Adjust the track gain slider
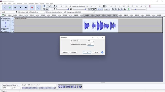165x92 pixels. point(6,23)
